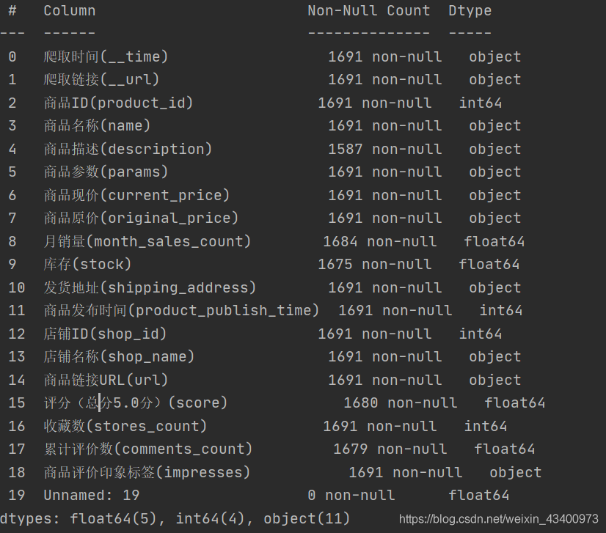
Task: Click the 爬取时间(__time) column name
Action: pyautogui.click(x=106, y=57)
